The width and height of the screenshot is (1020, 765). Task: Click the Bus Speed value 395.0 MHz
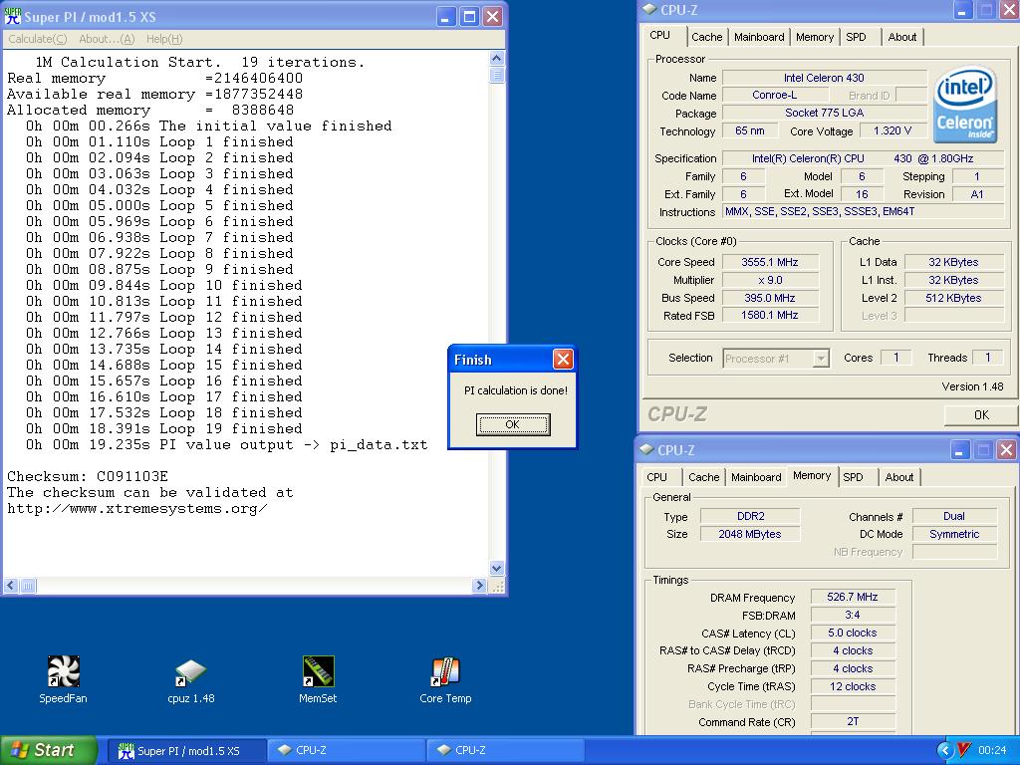[x=770, y=298]
